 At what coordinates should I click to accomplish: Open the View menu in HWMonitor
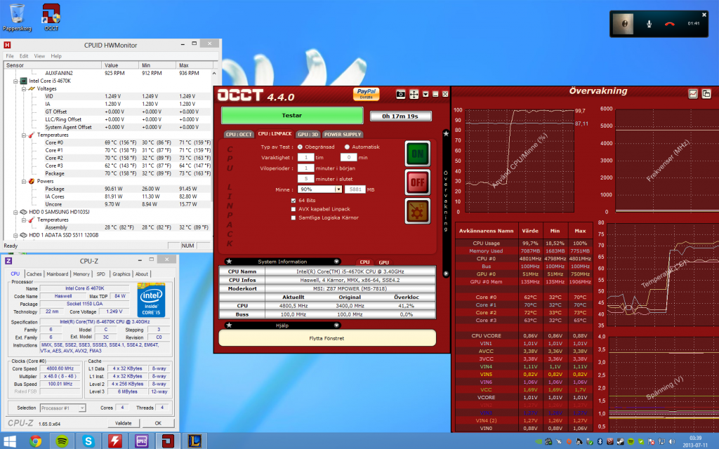click(x=39, y=56)
